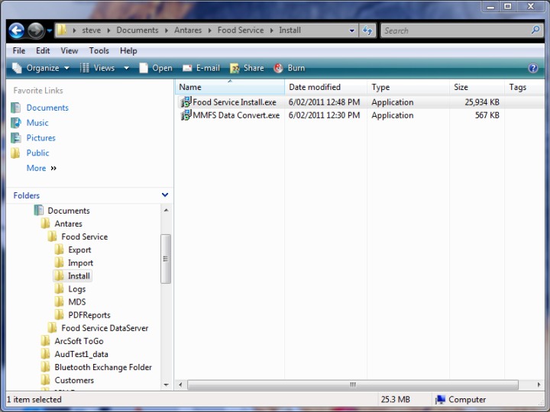Click the horizontal scroll right arrow

(x=539, y=385)
